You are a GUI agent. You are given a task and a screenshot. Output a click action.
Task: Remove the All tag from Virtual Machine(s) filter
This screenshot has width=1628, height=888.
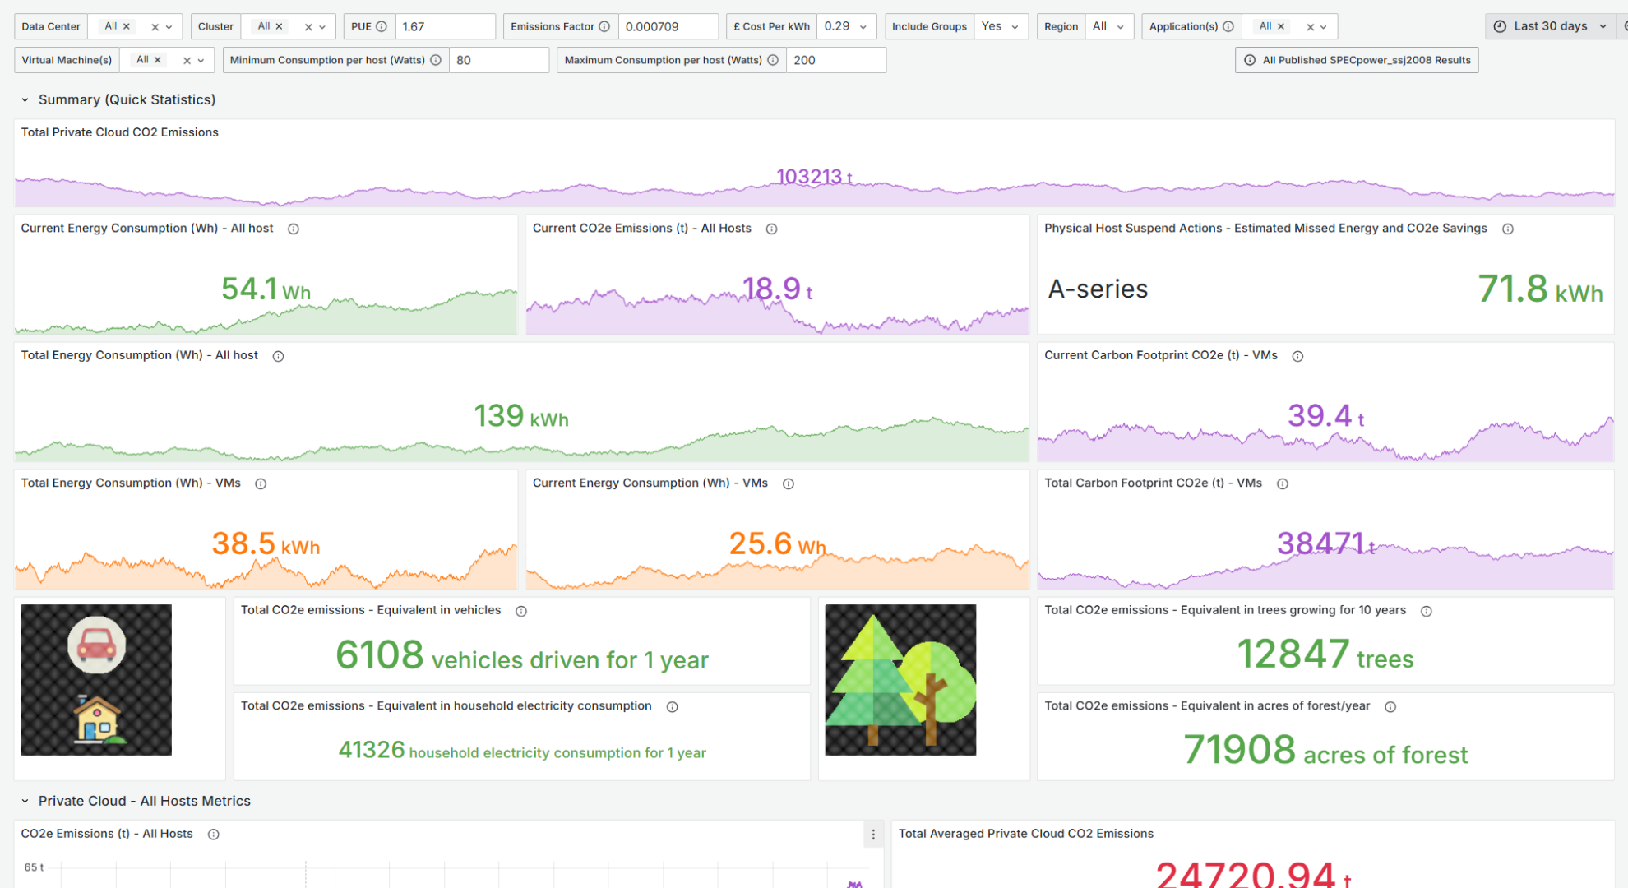pos(158,60)
